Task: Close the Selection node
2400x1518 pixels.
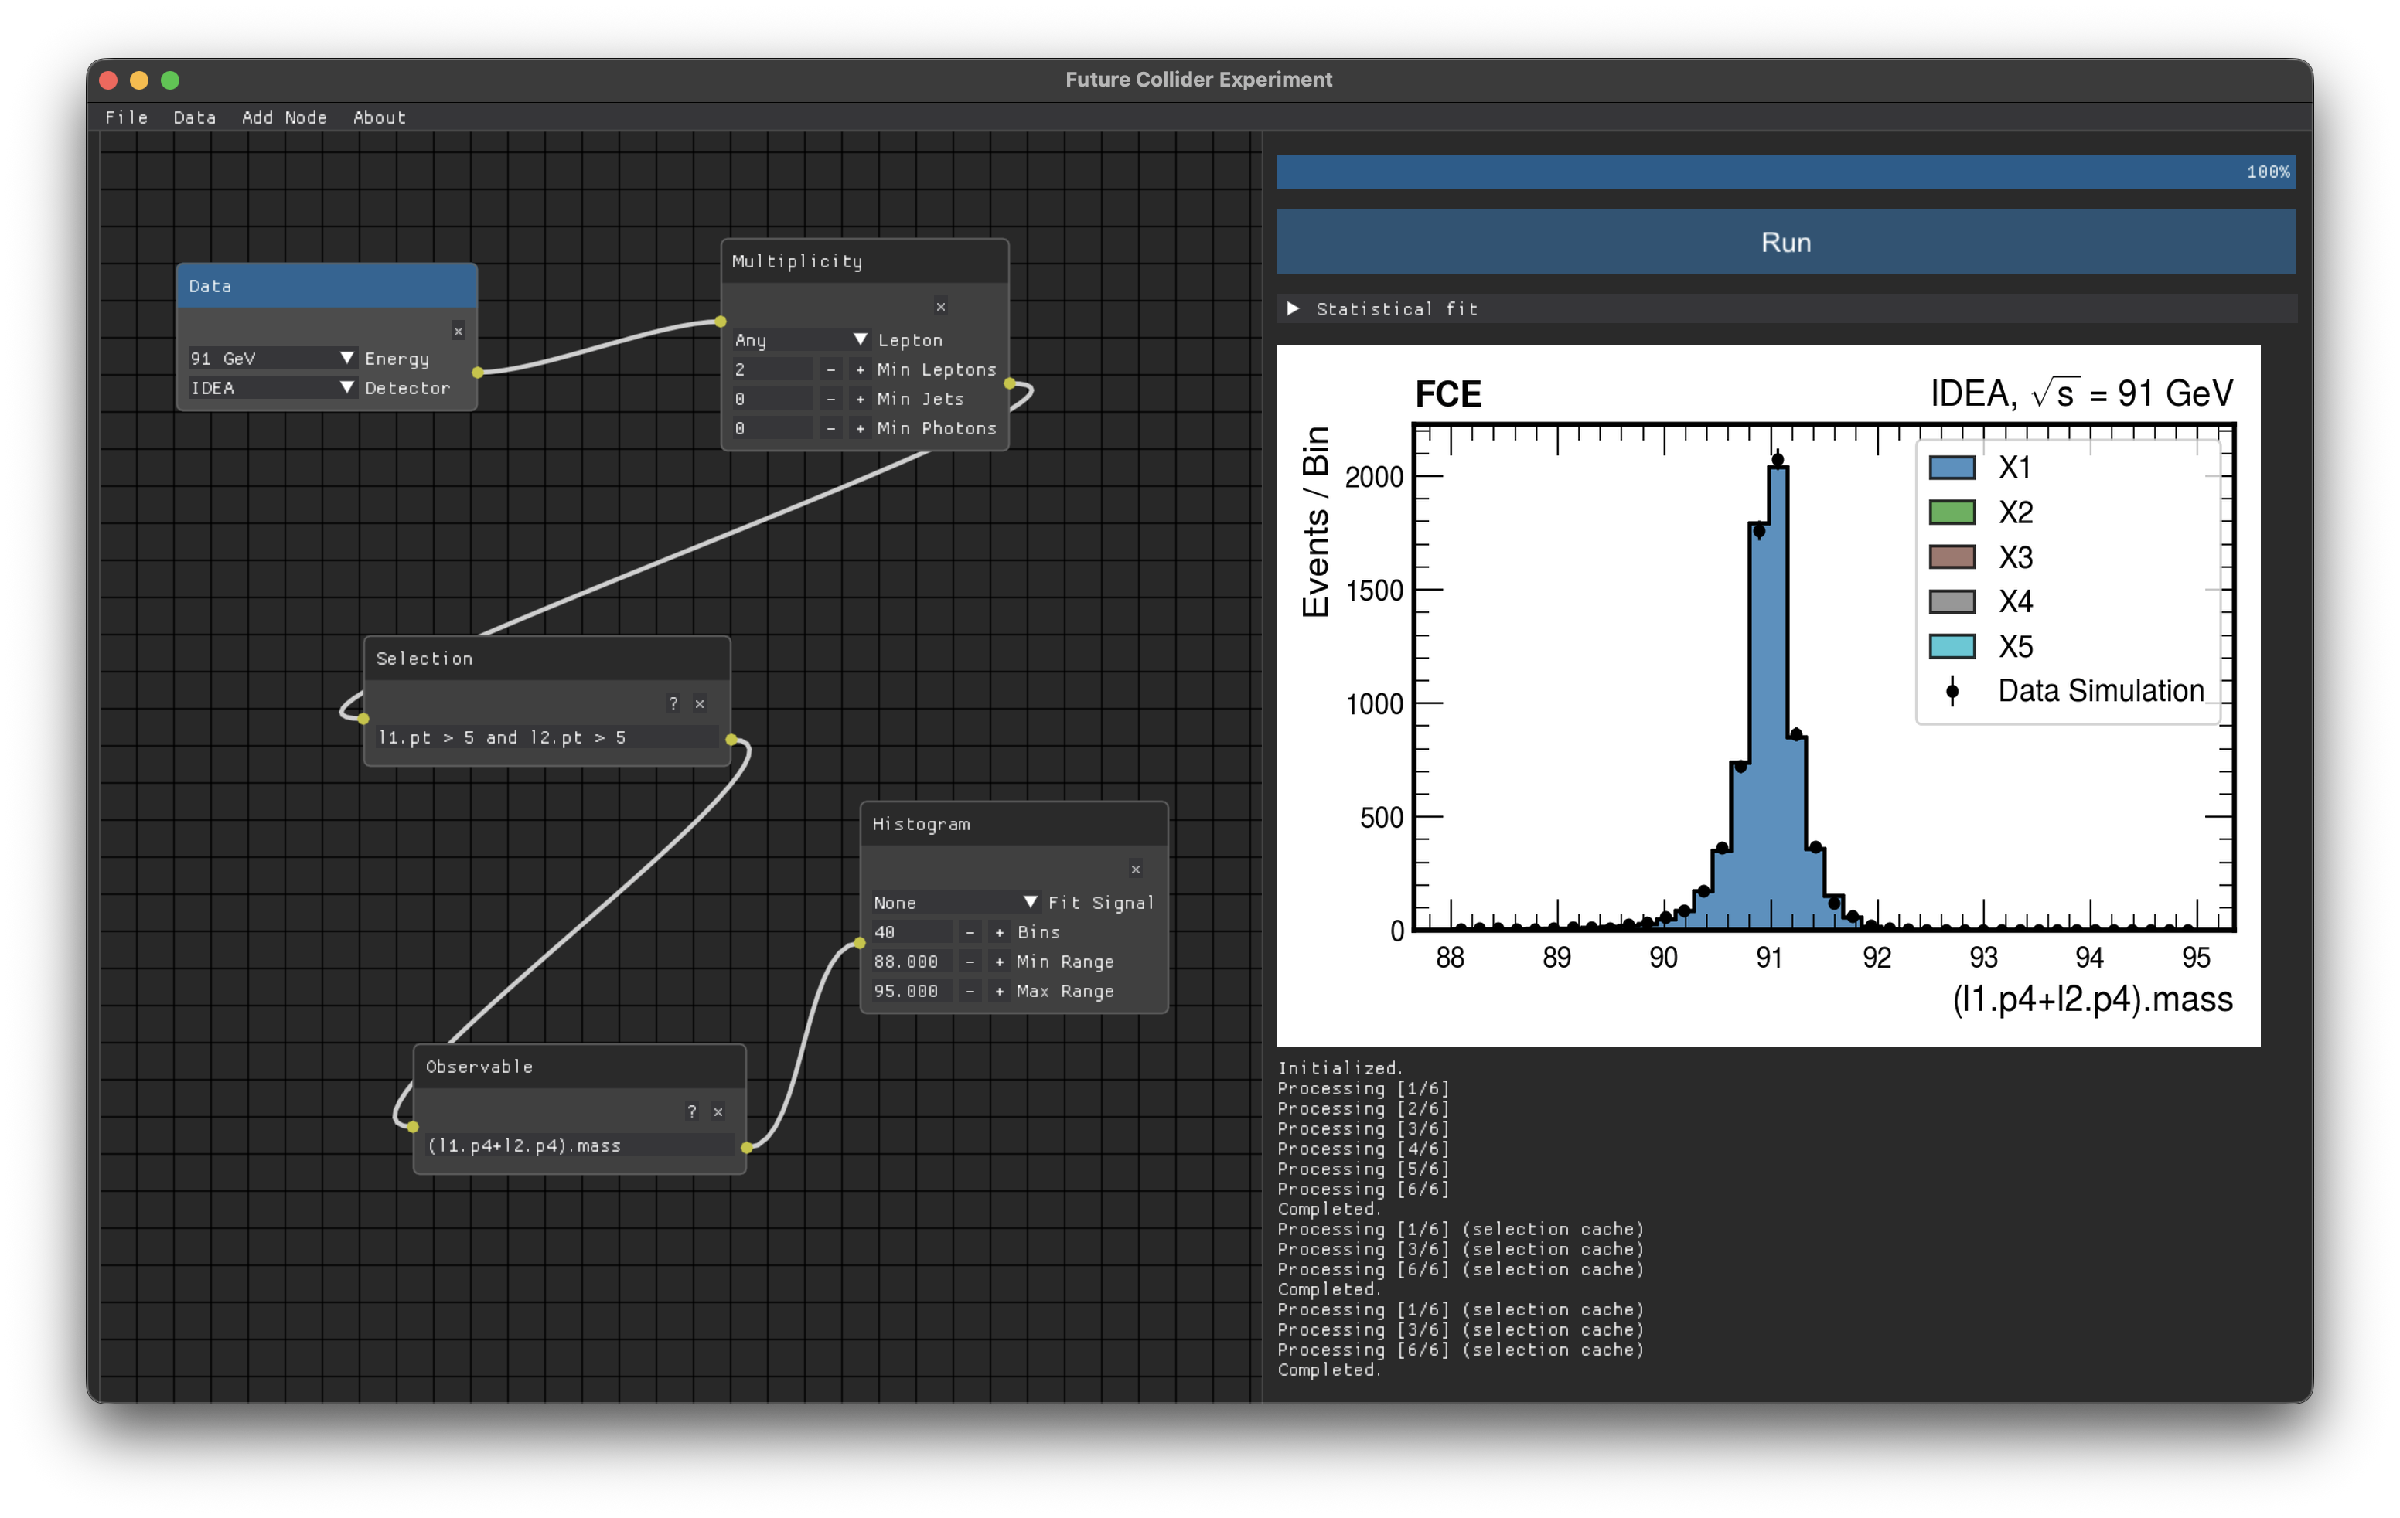Action: click(x=700, y=704)
